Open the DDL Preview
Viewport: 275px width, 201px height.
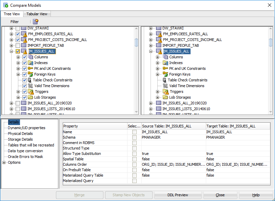click(x=178, y=195)
